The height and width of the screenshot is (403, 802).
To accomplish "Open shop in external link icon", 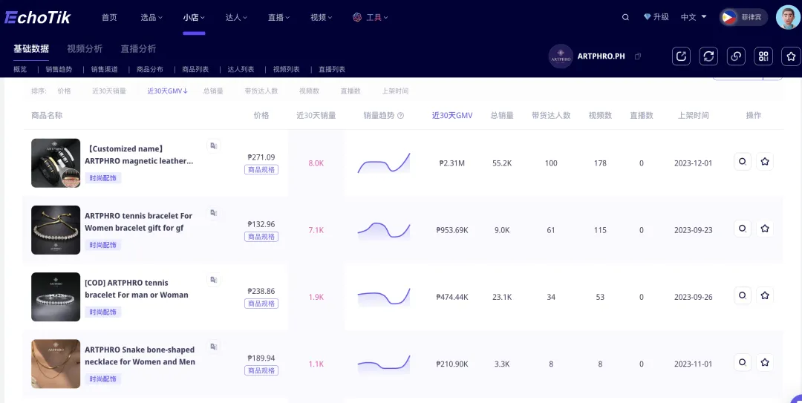I will [681, 56].
